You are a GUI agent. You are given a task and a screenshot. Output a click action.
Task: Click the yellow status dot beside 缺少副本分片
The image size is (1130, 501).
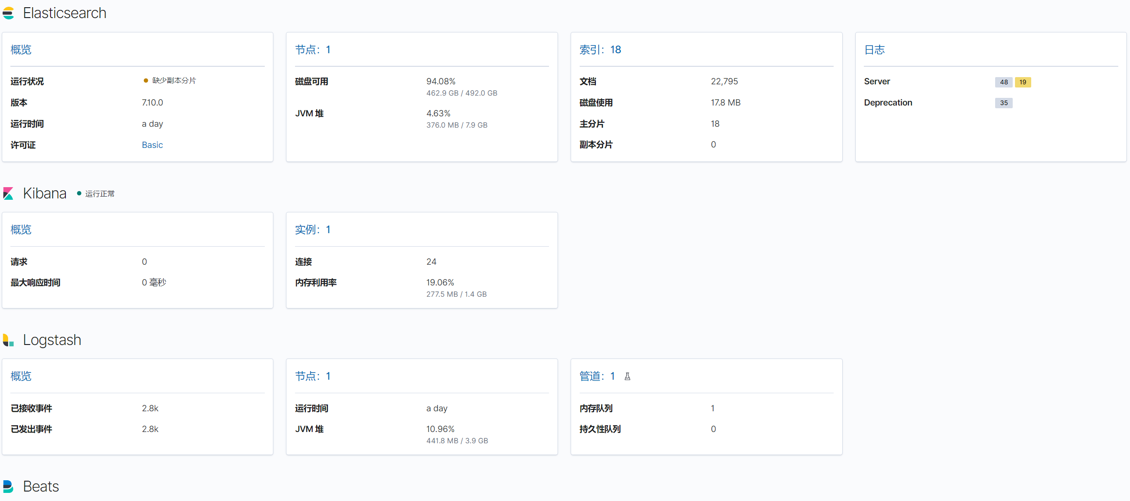point(146,81)
